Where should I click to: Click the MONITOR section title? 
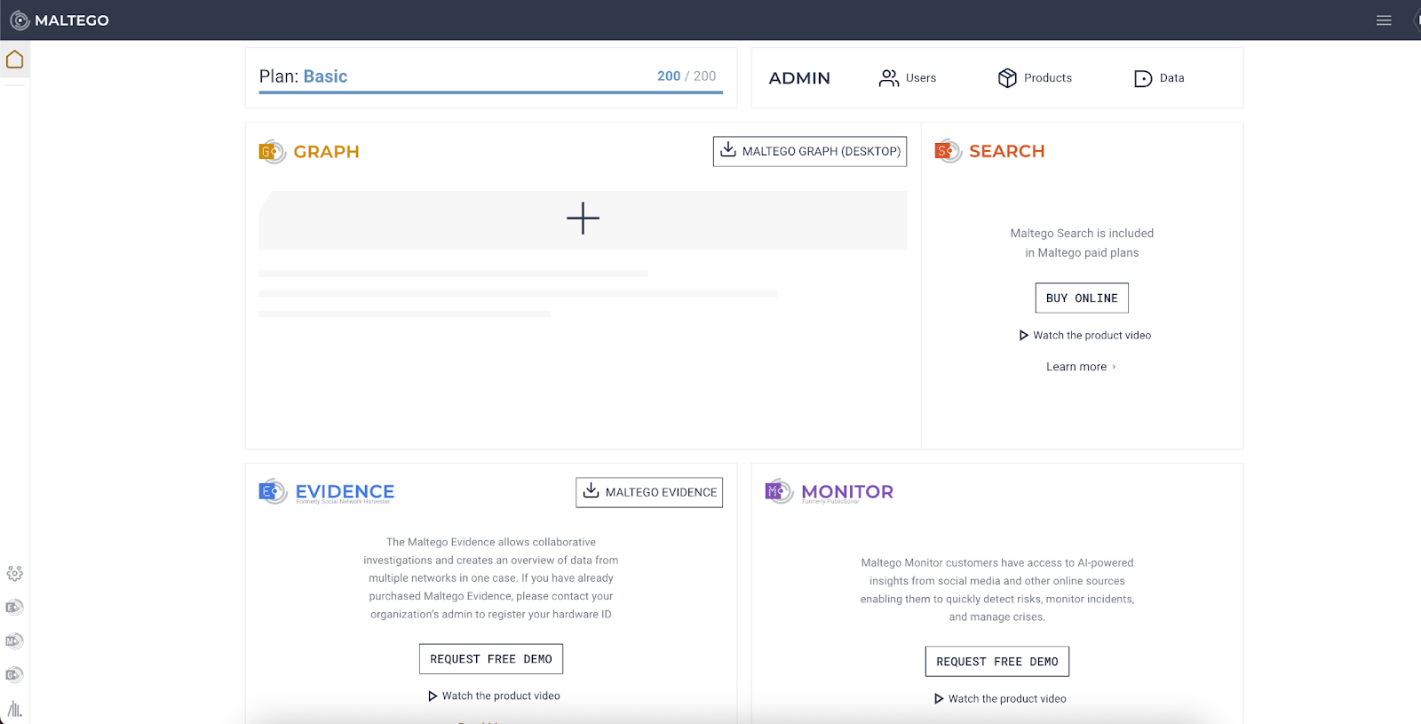point(847,491)
